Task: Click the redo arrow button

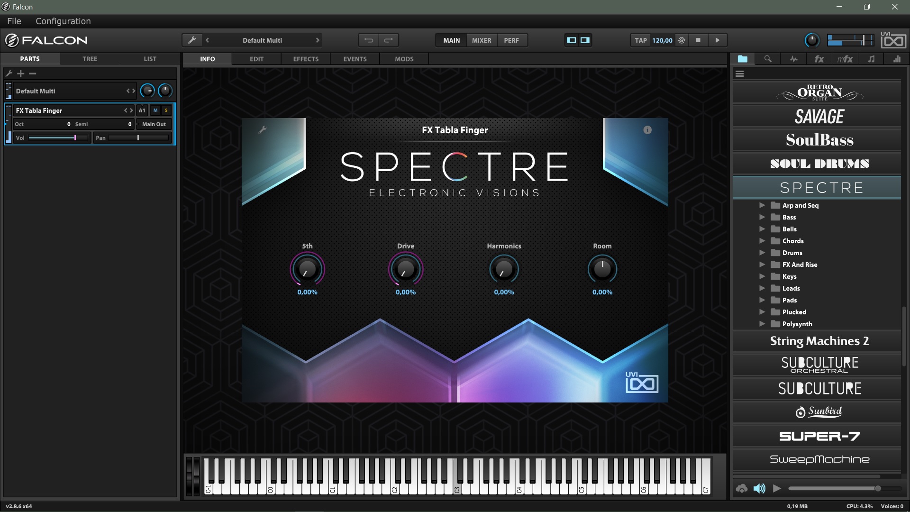Action: tap(388, 40)
